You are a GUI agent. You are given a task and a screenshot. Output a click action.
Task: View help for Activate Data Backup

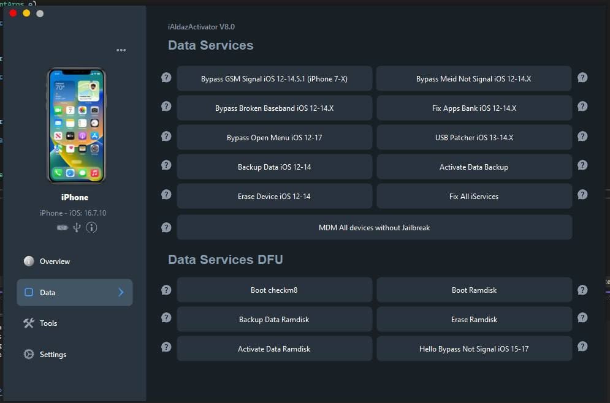[x=582, y=165]
